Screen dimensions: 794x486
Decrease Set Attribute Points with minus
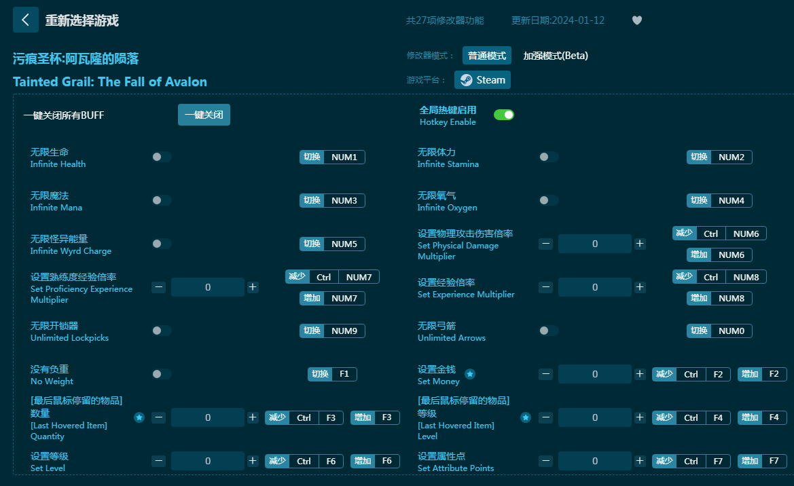pos(545,461)
